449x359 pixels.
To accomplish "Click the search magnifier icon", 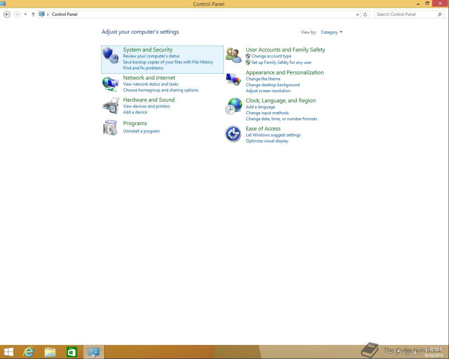I will 440,14.
